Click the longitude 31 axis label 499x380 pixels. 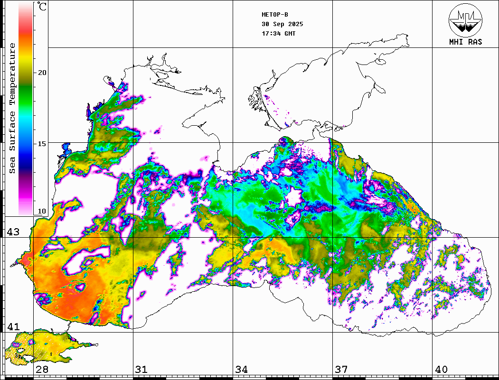(x=141, y=370)
